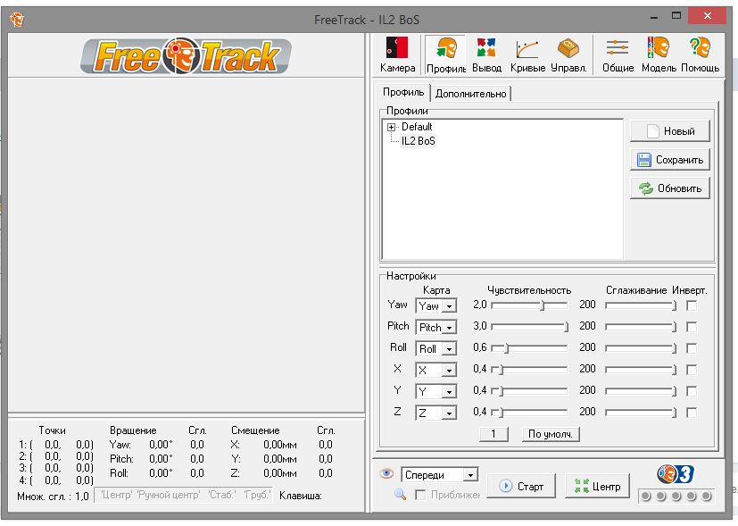Click the Roll smoothing slider
738x526 pixels.
point(641,348)
